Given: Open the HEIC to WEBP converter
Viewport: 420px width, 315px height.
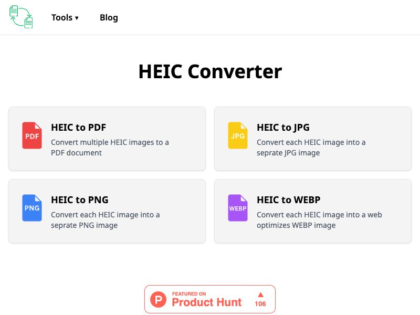Looking at the screenshot, I should (312, 211).
